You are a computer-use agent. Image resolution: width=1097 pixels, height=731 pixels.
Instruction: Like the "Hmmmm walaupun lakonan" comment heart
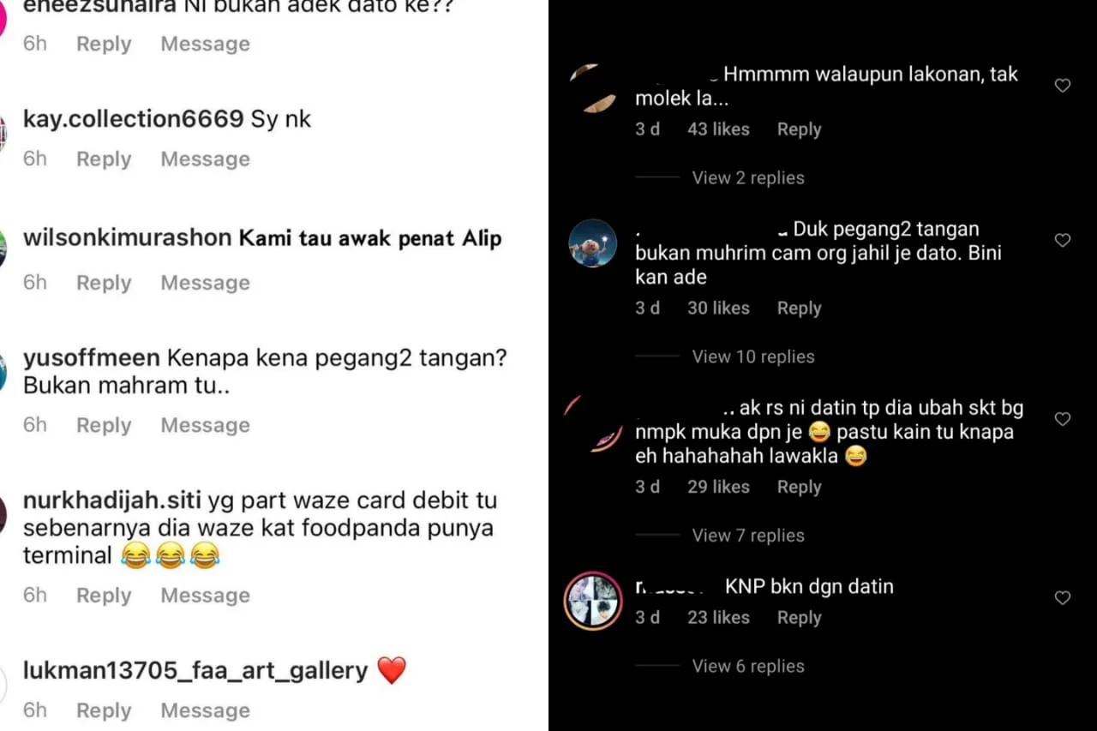point(1063,86)
